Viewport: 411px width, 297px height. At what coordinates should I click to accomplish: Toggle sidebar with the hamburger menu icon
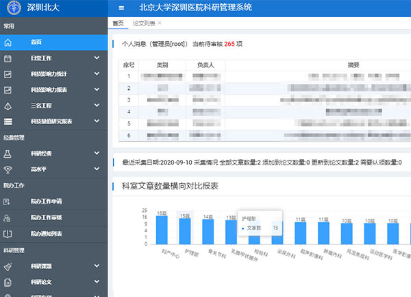pos(121,8)
